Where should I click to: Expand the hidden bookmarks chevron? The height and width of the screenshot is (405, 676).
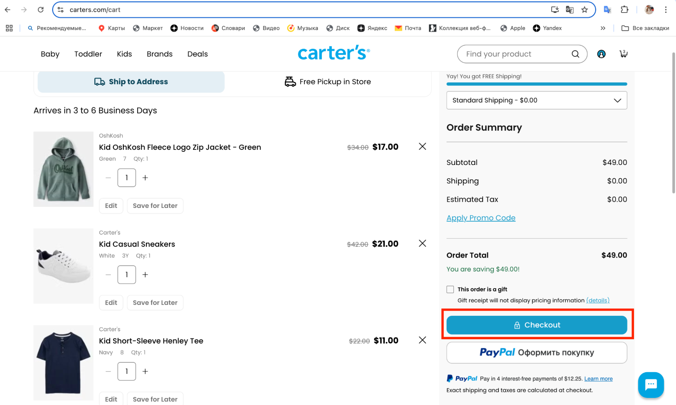click(x=603, y=28)
